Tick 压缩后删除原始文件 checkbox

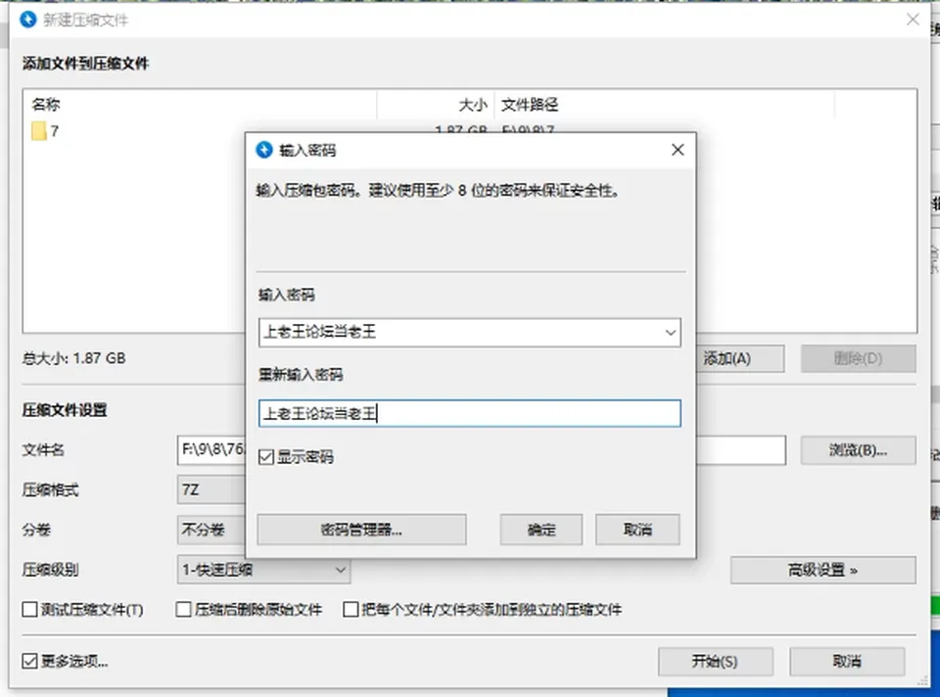click(x=183, y=610)
